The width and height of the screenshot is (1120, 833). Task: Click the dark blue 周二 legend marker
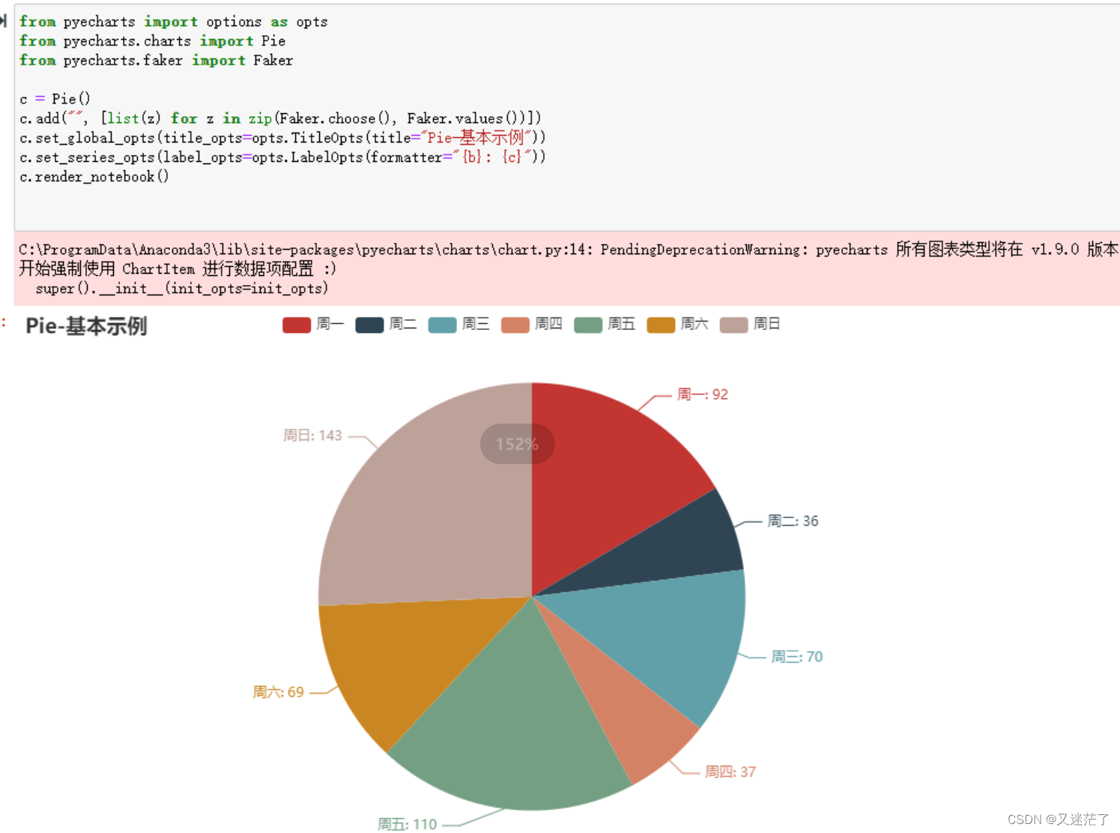coord(369,325)
